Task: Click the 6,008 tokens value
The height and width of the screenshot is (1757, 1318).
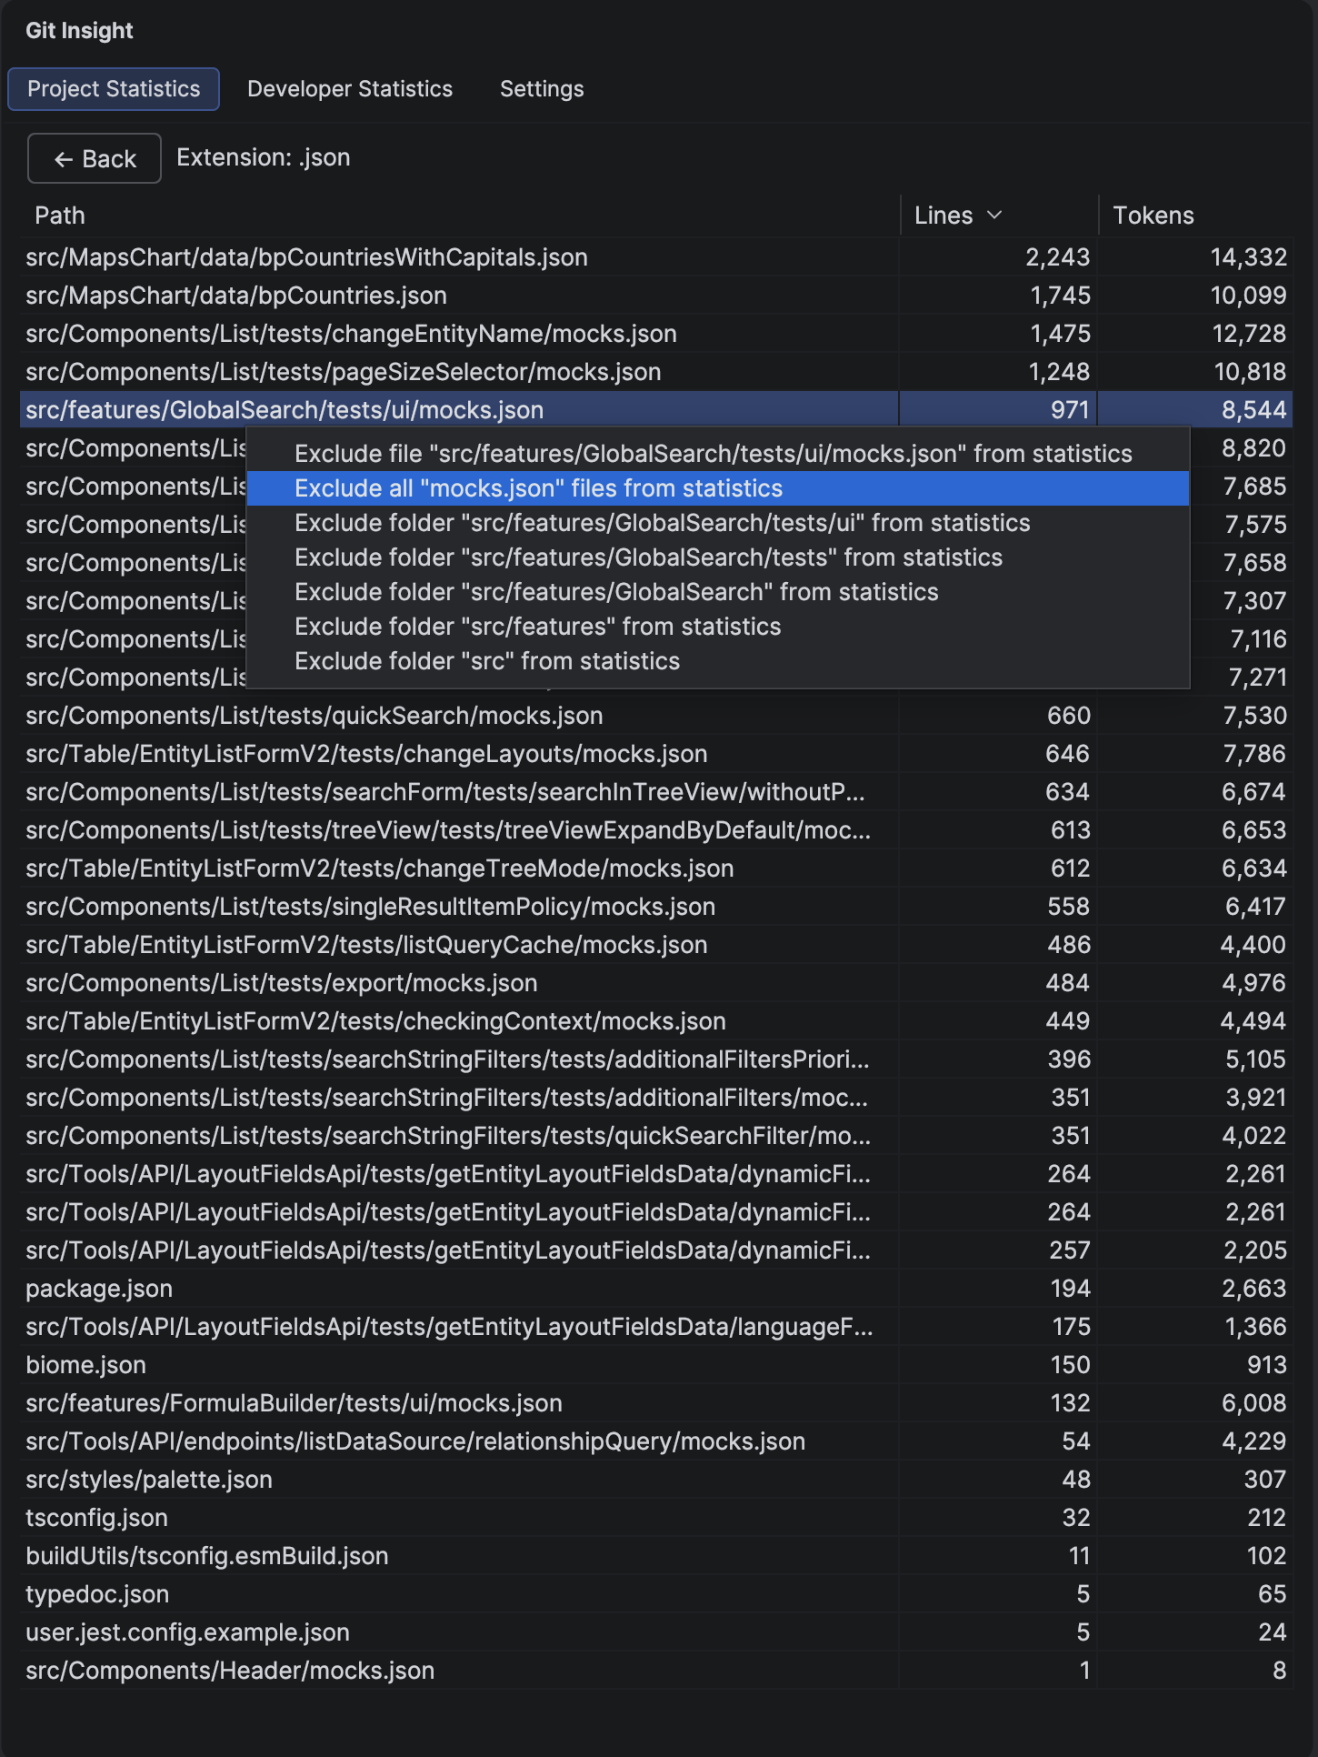Action: point(1253,1403)
